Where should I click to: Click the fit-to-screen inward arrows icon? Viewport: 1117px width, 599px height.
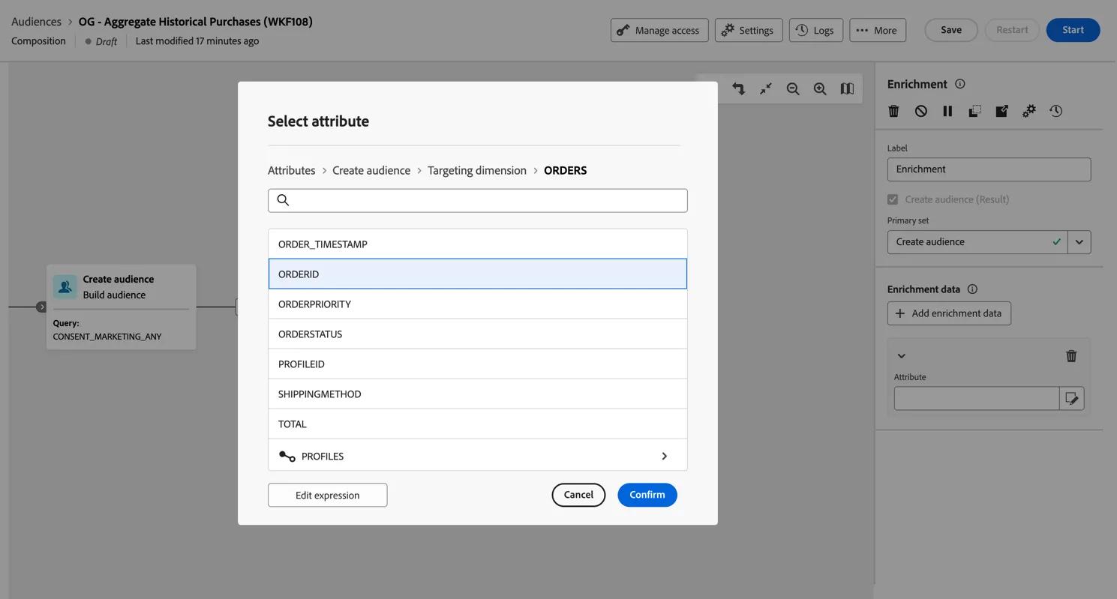766,88
